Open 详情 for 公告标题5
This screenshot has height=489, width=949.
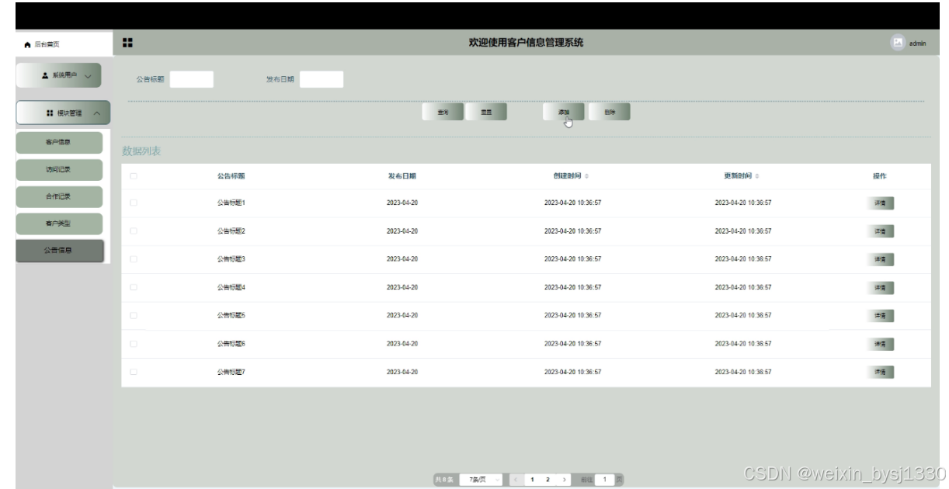click(880, 315)
